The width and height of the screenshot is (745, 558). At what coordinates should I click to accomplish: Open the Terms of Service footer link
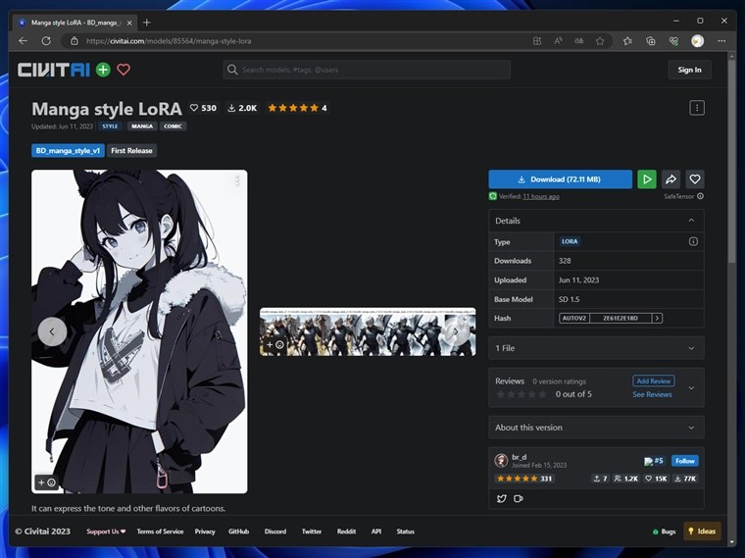160,532
